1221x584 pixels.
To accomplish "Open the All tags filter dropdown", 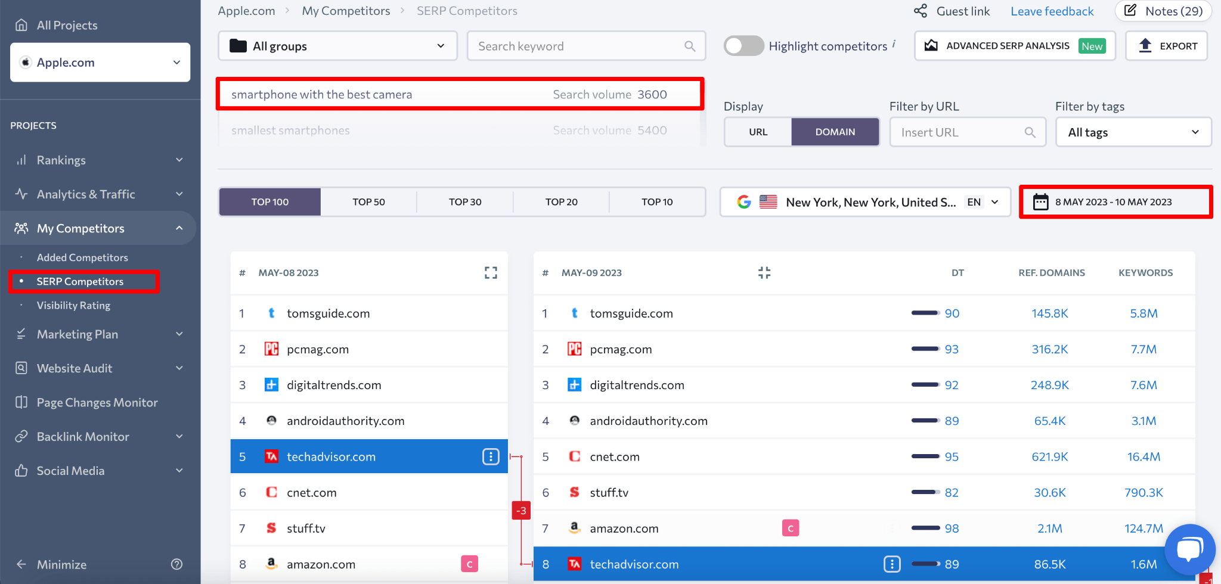I will pos(1132,132).
